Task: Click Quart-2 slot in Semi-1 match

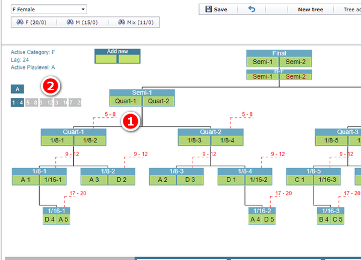Action: (x=159, y=101)
